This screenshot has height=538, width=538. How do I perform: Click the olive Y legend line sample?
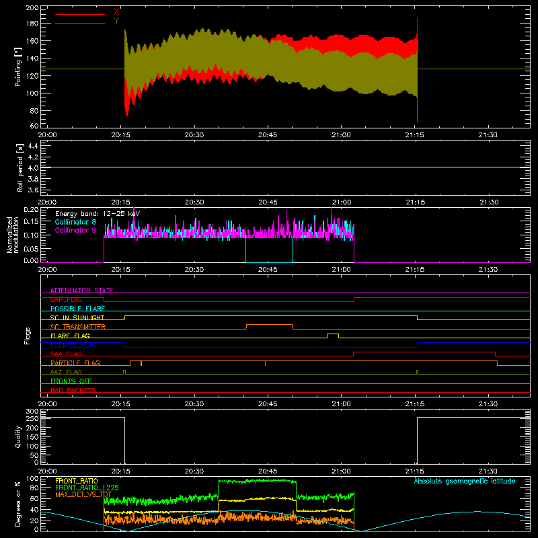click(80, 24)
